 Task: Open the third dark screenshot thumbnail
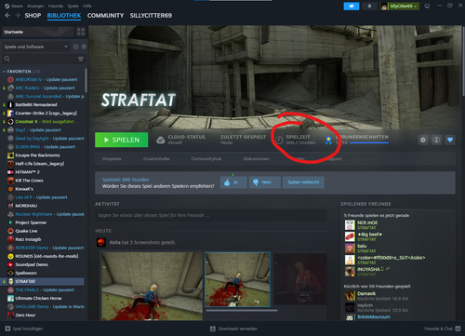pyautogui.click(x=300, y=279)
